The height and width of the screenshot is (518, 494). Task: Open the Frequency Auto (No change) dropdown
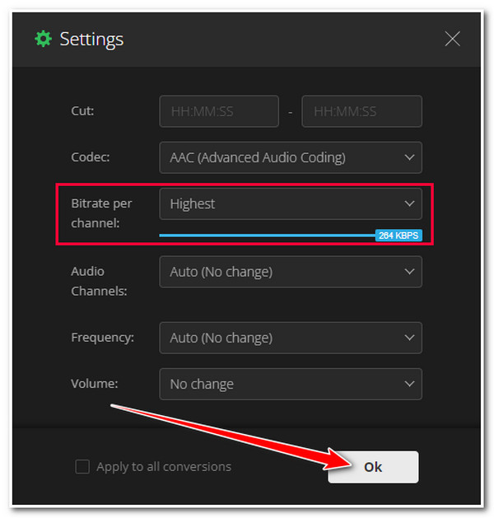click(x=291, y=338)
